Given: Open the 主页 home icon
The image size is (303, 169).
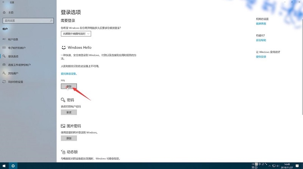Looking at the screenshot, I should pos(4,12).
